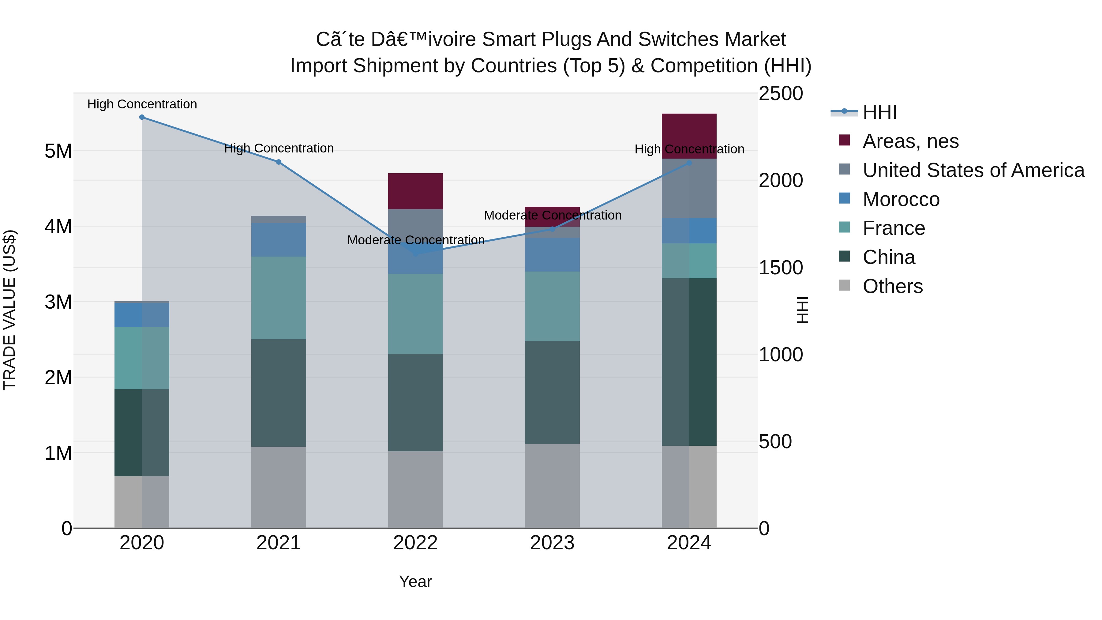The height and width of the screenshot is (620, 1102).
Task: Click the 2000 tick on HHI axis
Action: tap(781, 180)
